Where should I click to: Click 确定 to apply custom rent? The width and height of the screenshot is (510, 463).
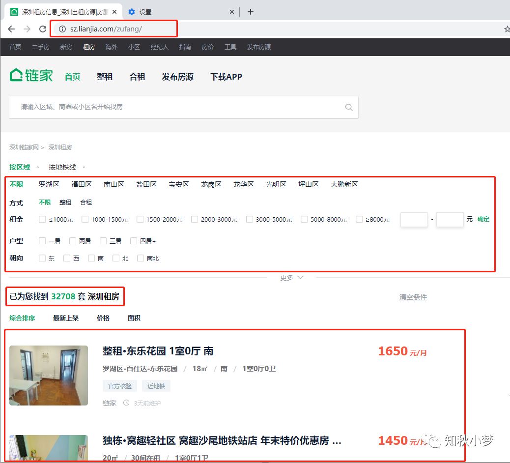[x=483, y=219]
